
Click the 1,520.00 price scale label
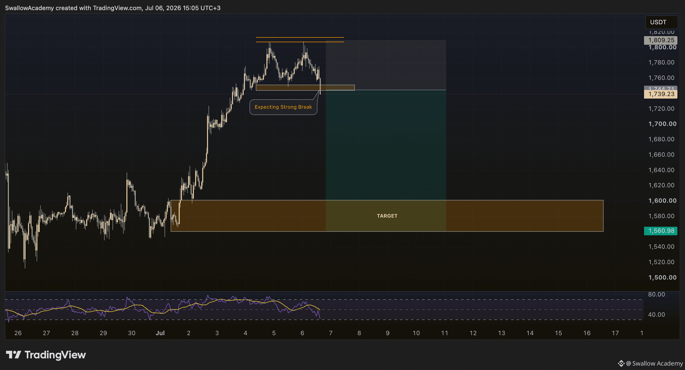click(x=661, y=262)
